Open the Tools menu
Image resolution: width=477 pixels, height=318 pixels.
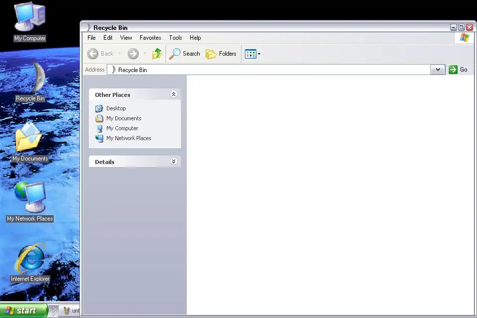[175, 38]
